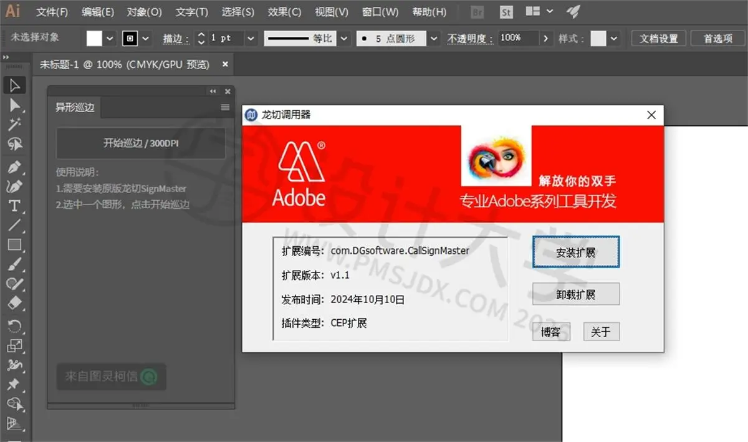Open the stroke color dropdown arrow

click(x=146, y=38)
